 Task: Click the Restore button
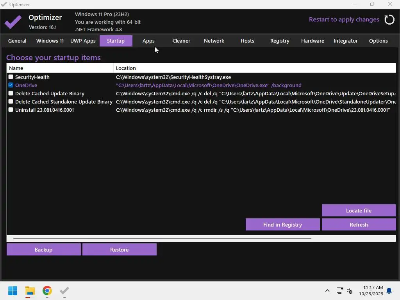click(x=120, y=250)
